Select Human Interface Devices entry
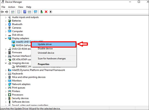Image resolution: width=149 pixels, height=110 pixels. tap(22, 56)
